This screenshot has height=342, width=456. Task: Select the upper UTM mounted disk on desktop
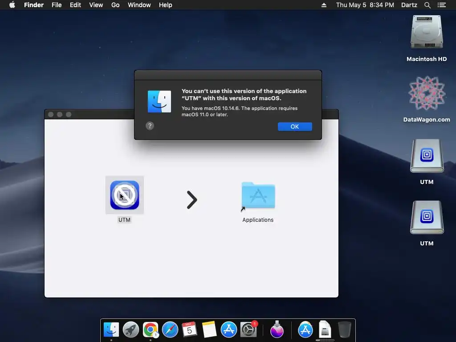point(427,156)
